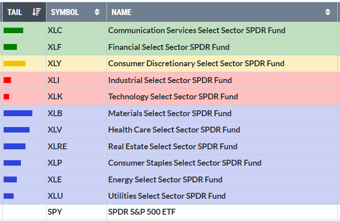Image resolution: width=340 pixels, height=221 pixels.
Task: Click XLK red tail indicator
Action: pyautogui.click(x=6, y=97)
